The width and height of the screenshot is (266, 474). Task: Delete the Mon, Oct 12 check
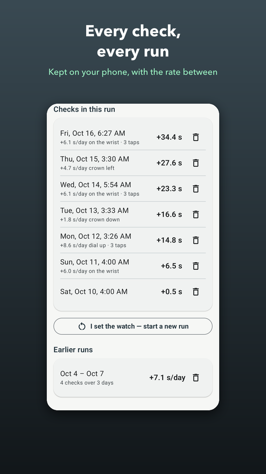coord(196,240)
